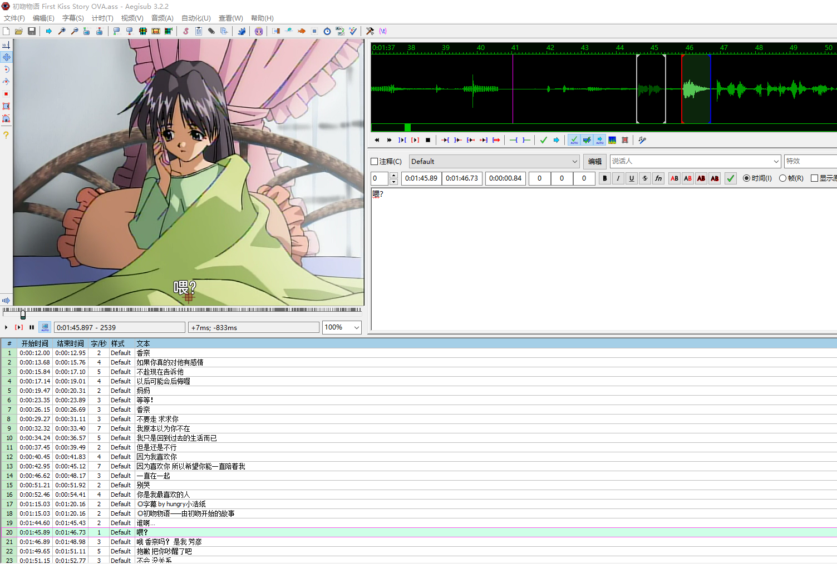Click the 特效 effect field

pyautogui.click(x=810, y=161)
